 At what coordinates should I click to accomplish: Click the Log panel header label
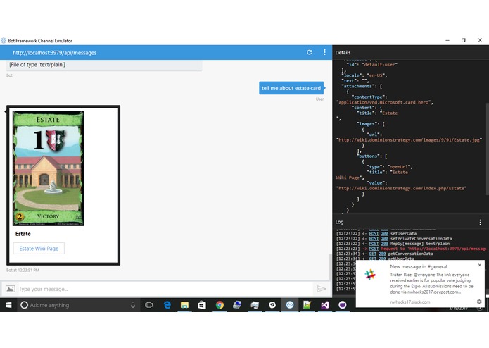coord(339,222)
